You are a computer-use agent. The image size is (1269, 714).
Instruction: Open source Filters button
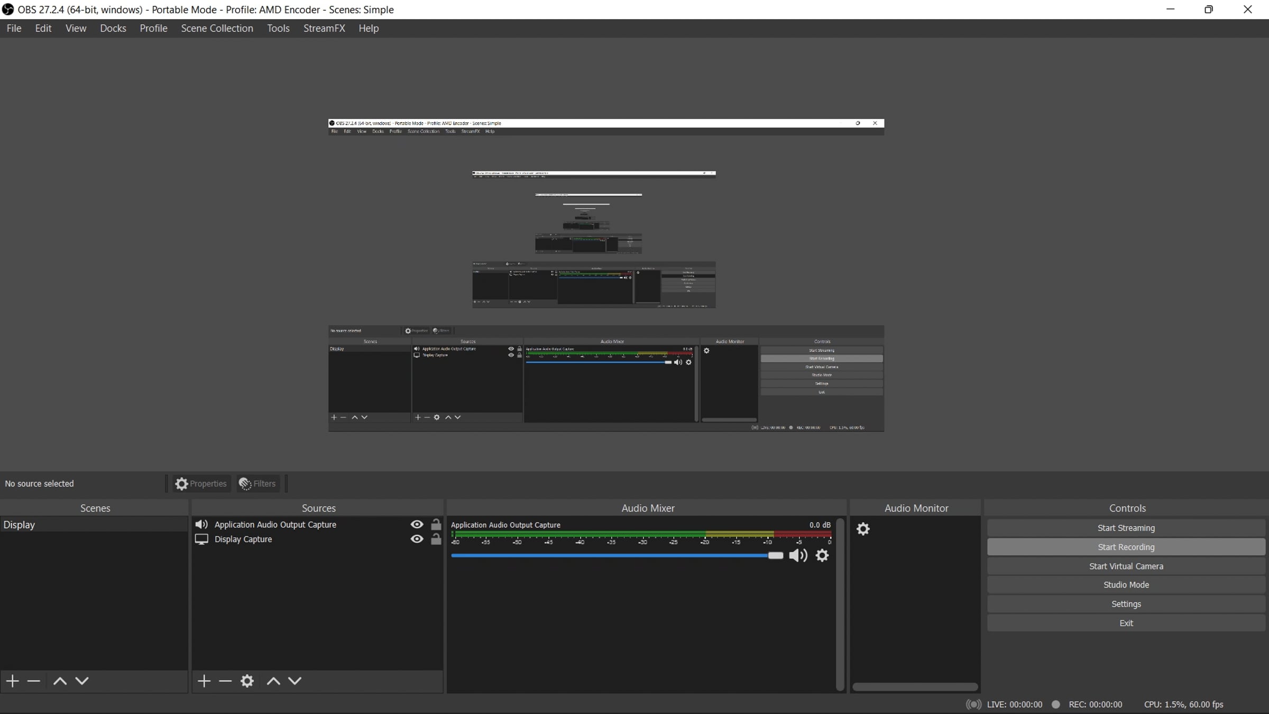pos(258,483)
